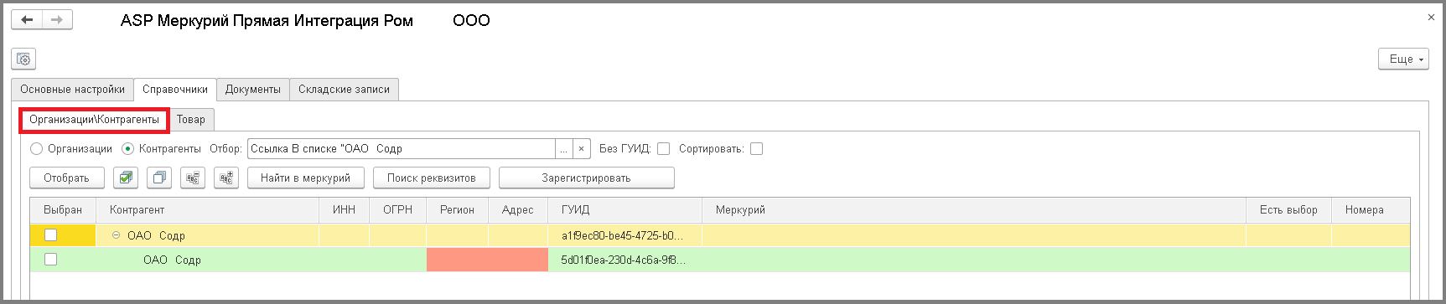Open the Товар sub-tab
The image size is (1446, 304).
click(191, 120)
